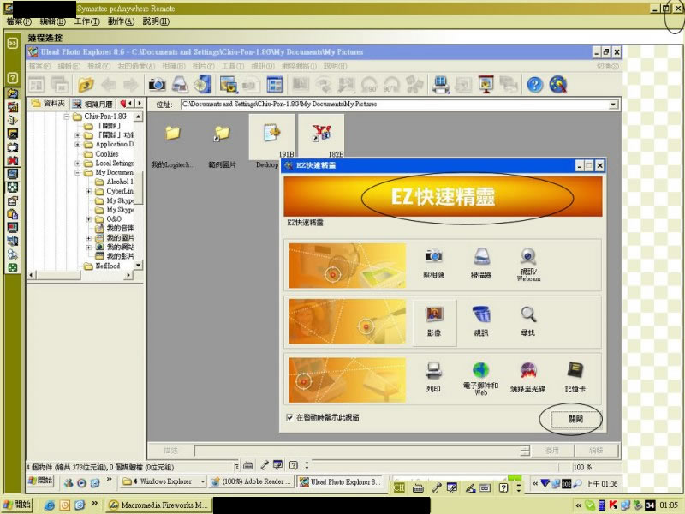
Task: Expand the O&O folder node
Action: click(x=89, y=219)
